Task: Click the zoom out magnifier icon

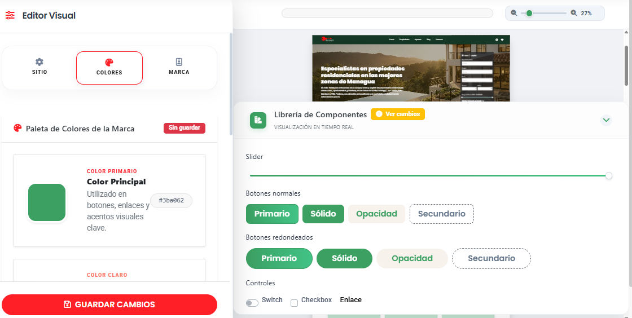Action: coord(514,13)
